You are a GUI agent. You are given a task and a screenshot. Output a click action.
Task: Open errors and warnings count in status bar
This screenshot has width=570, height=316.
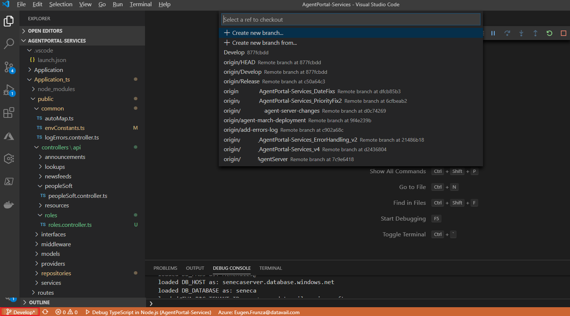click(x=66, y=312)
